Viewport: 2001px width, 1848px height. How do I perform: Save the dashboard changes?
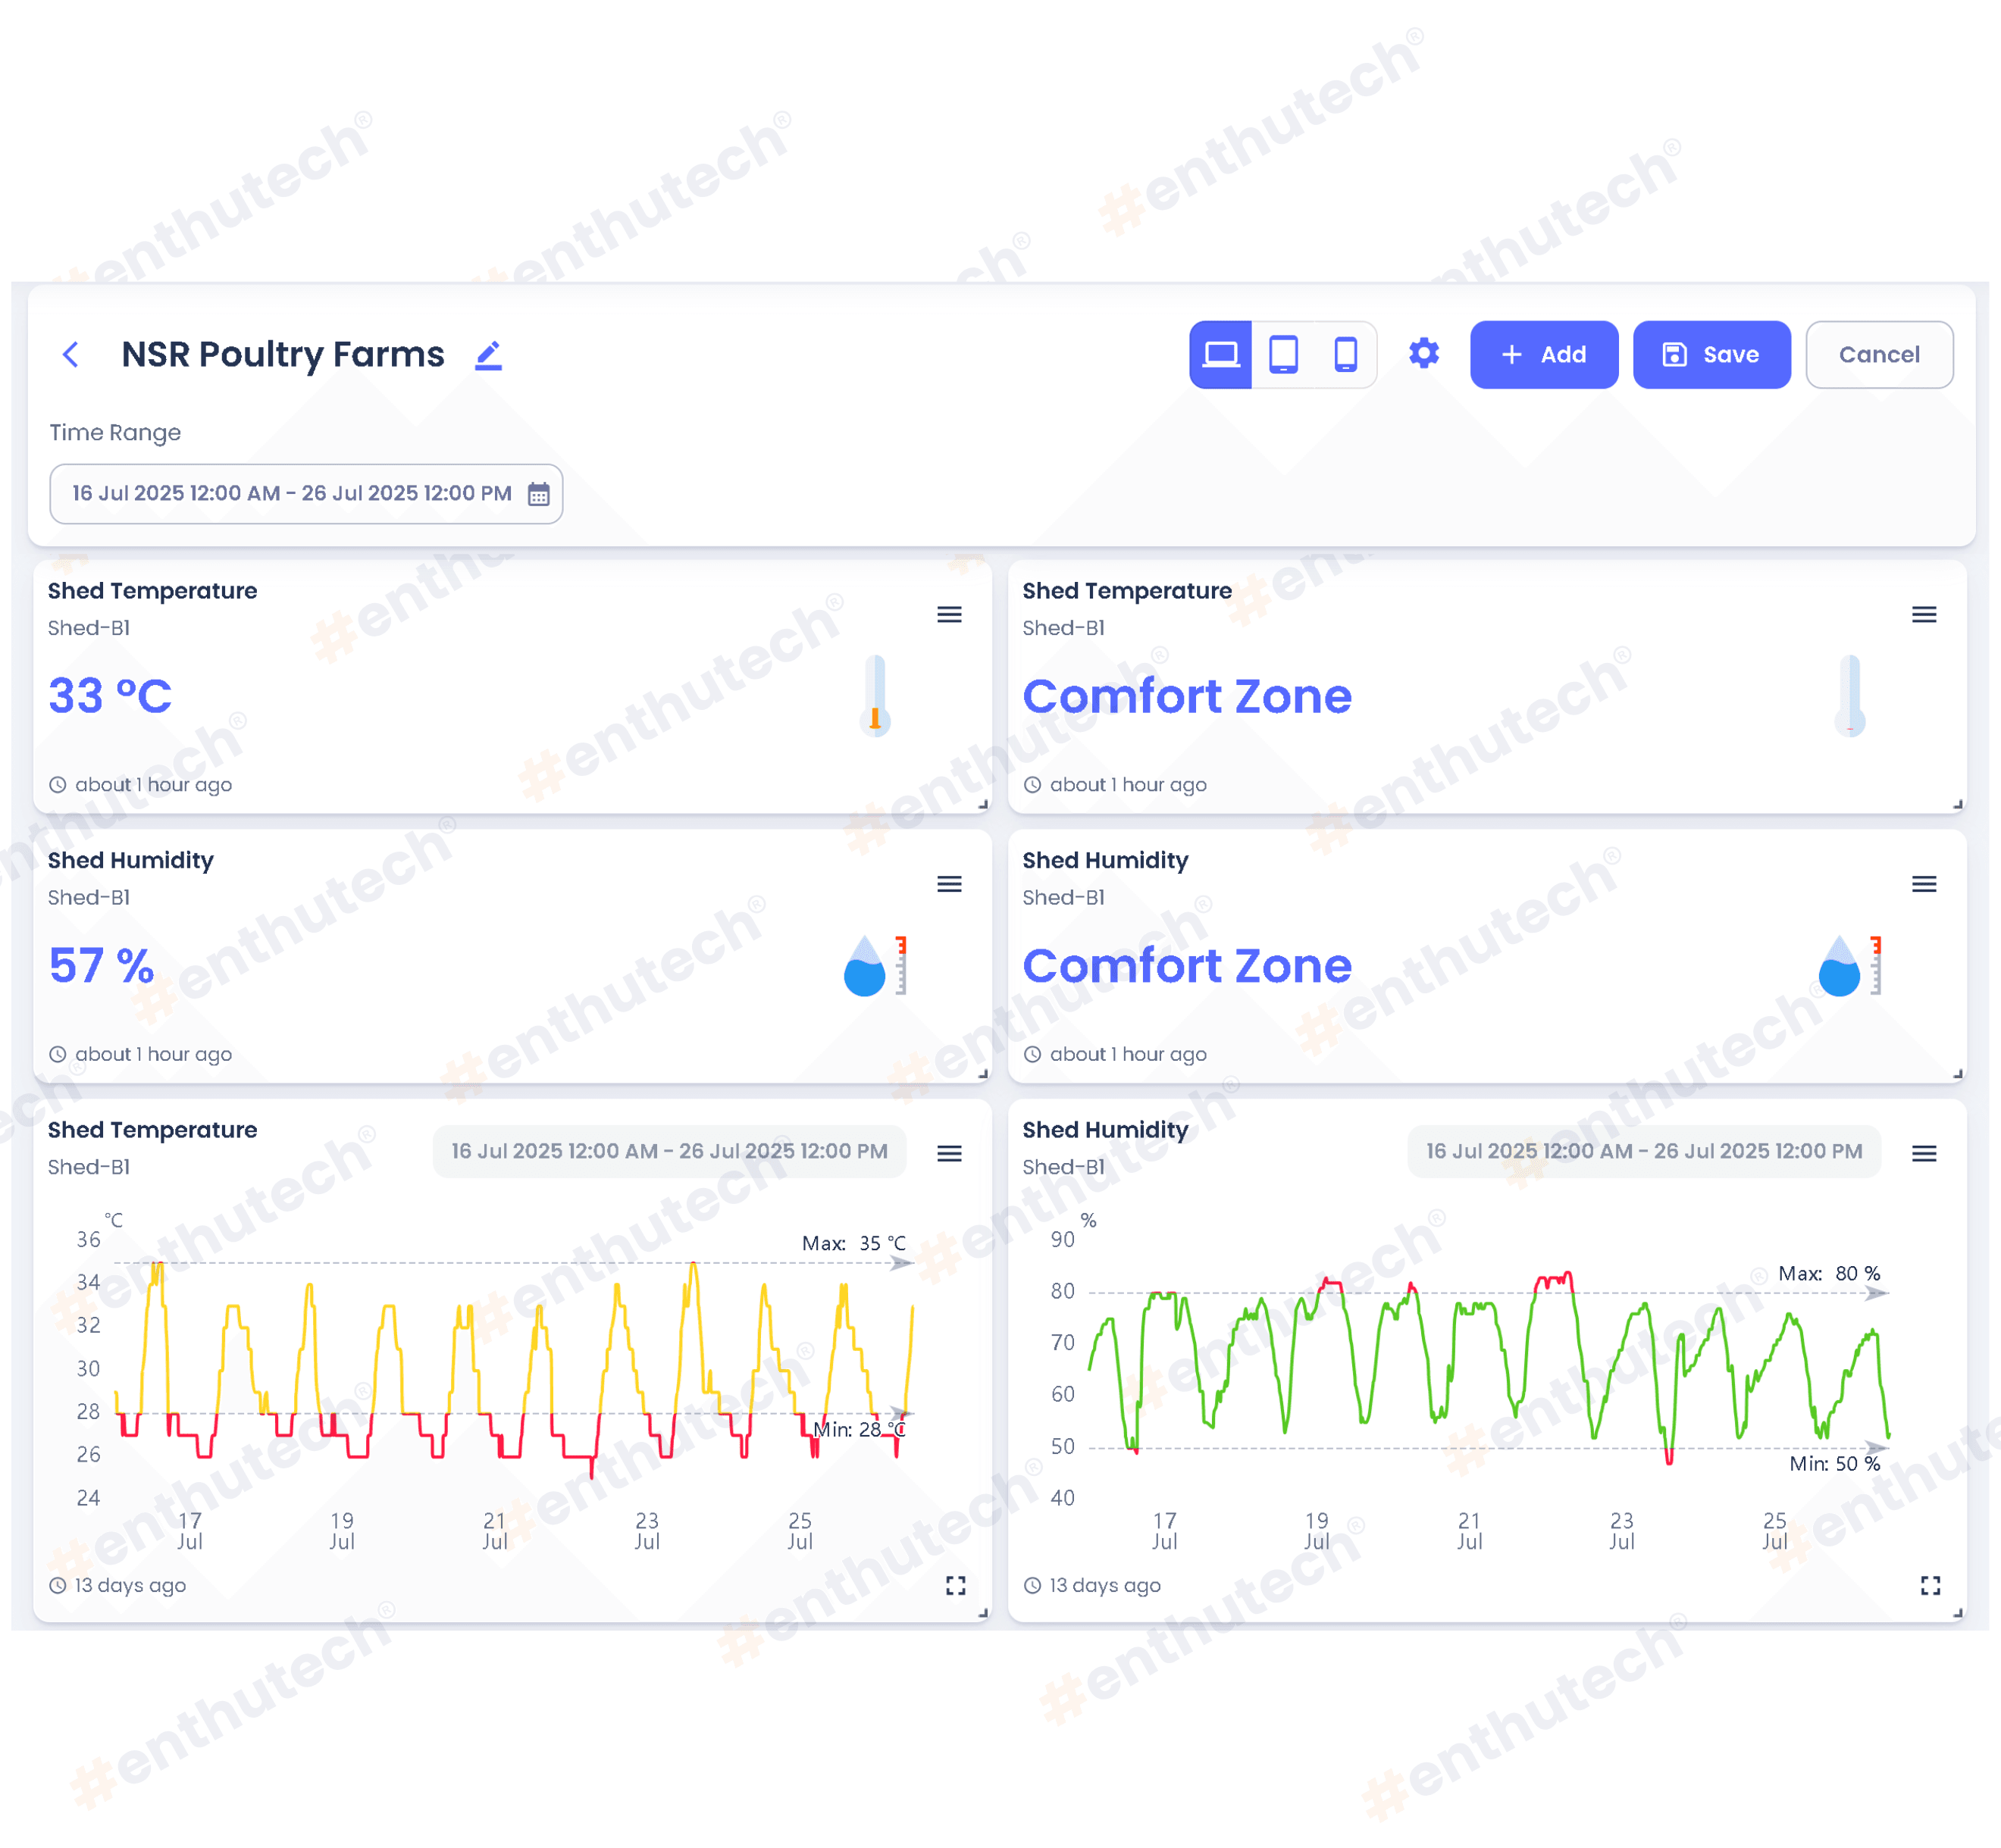[x=1712, y=354]
